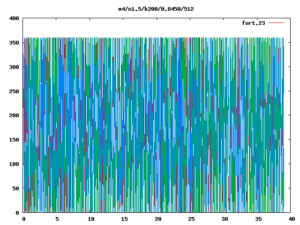Click the x-axis label 40

pos(292,219)
